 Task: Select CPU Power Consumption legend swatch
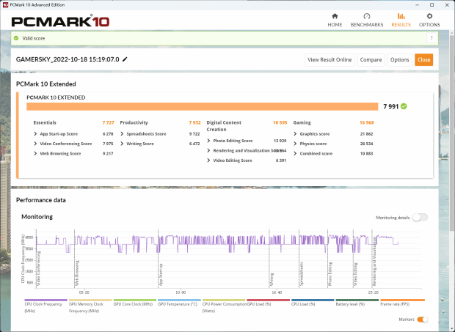223,300
